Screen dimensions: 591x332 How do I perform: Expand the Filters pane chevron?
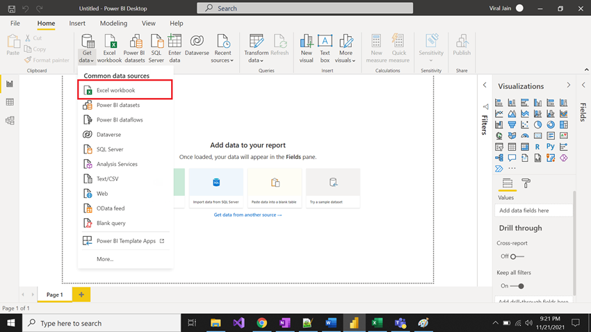485,85
